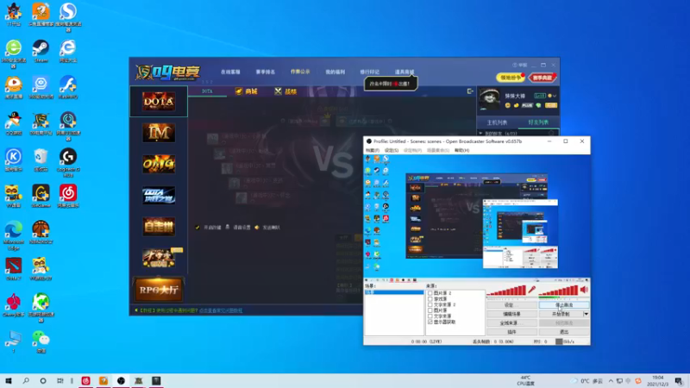Open the 场景集合 menu in OBS
690x388 pixels.
438,150
